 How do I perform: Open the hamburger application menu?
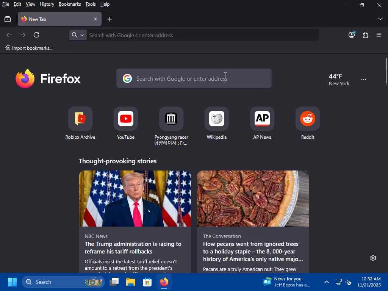[379, 35]
